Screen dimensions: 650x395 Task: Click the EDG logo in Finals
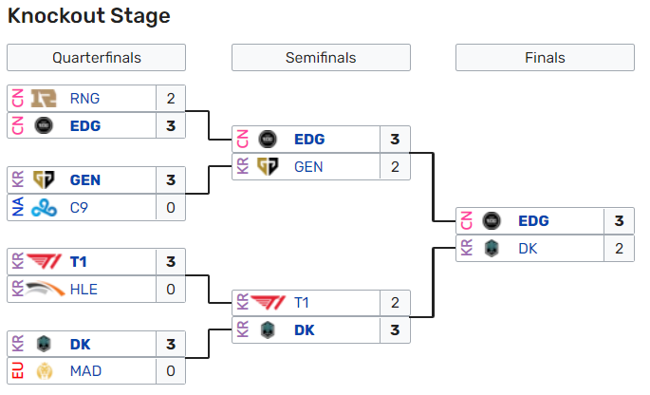click(492, 221)
